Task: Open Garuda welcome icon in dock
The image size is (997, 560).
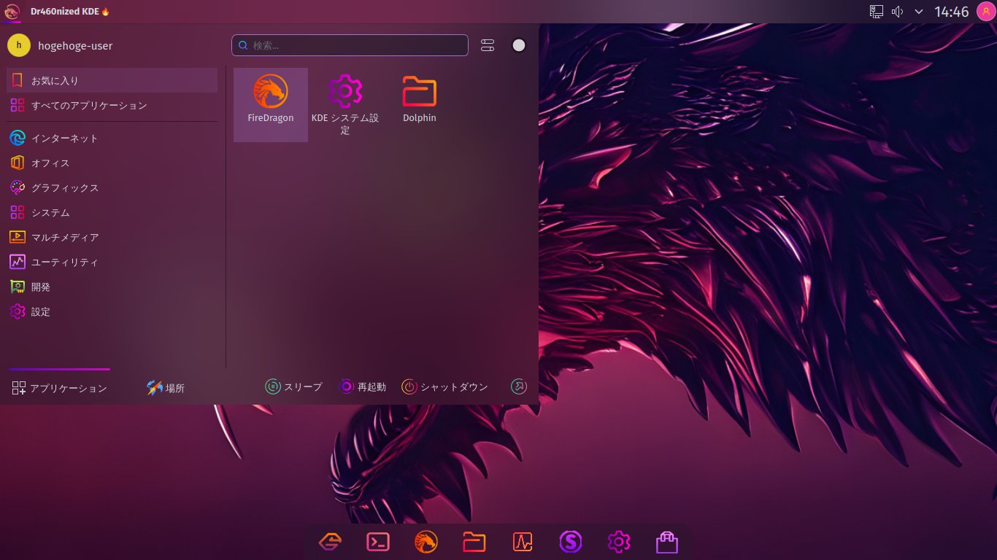Action: (x=330, y=542)
